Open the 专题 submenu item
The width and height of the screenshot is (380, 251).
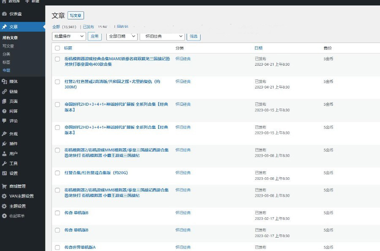[6, 70]
